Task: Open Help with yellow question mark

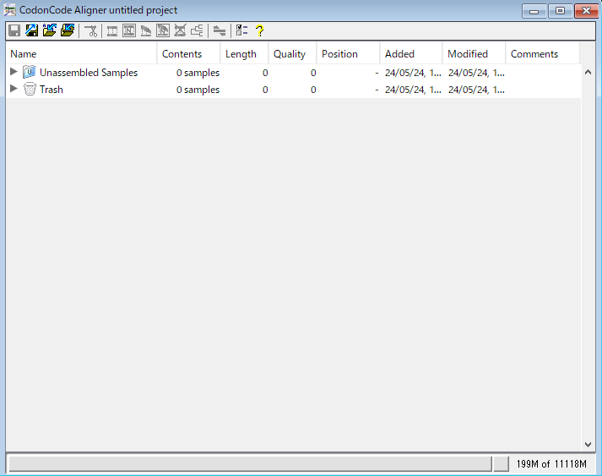Action: tap(259, 30)
